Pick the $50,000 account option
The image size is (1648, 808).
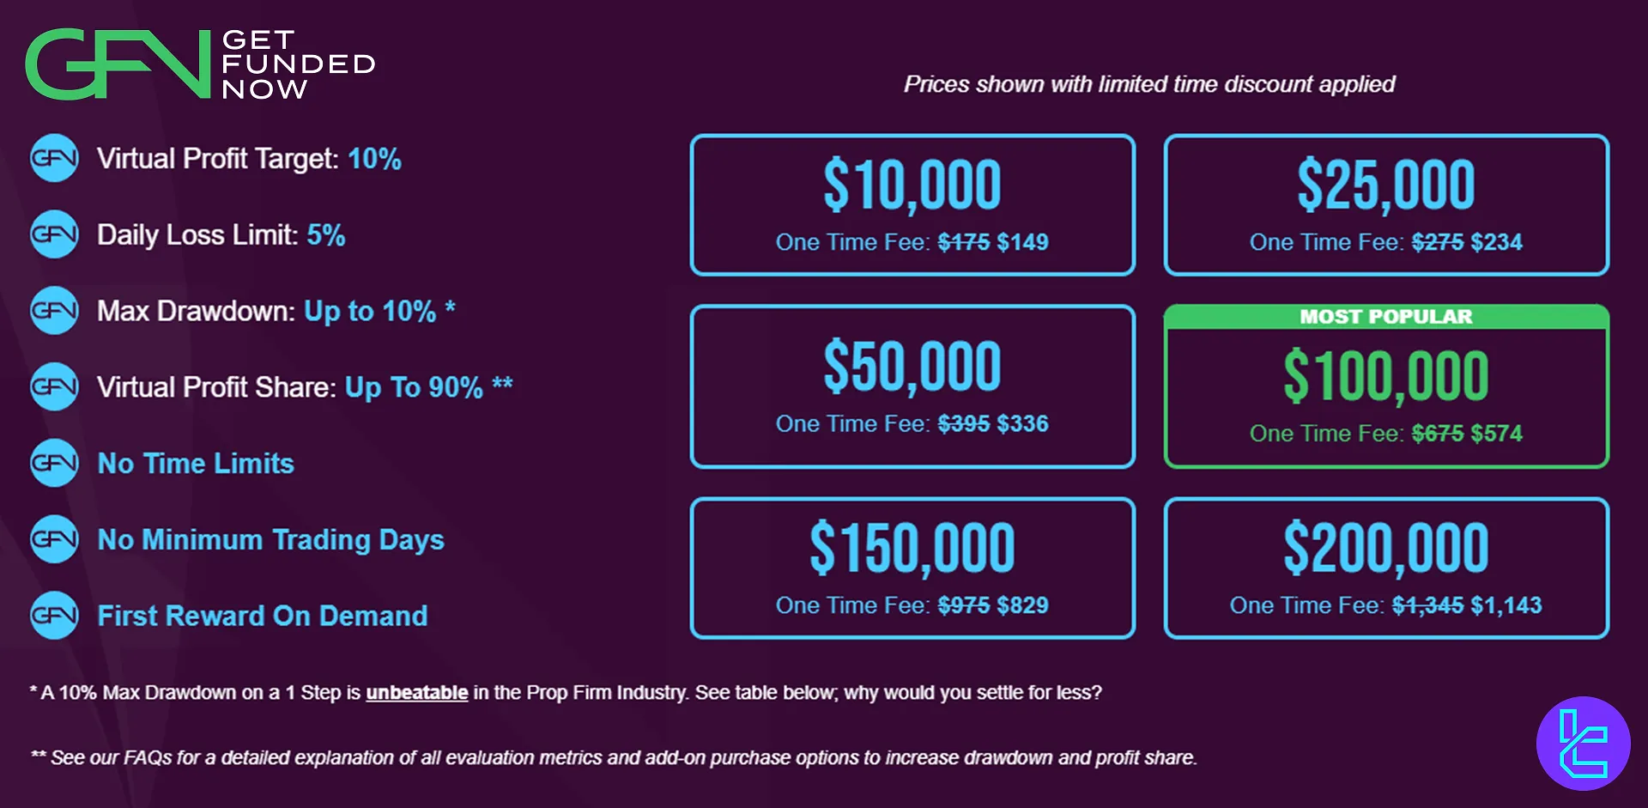pyautogui.click(x=912, y=386)
